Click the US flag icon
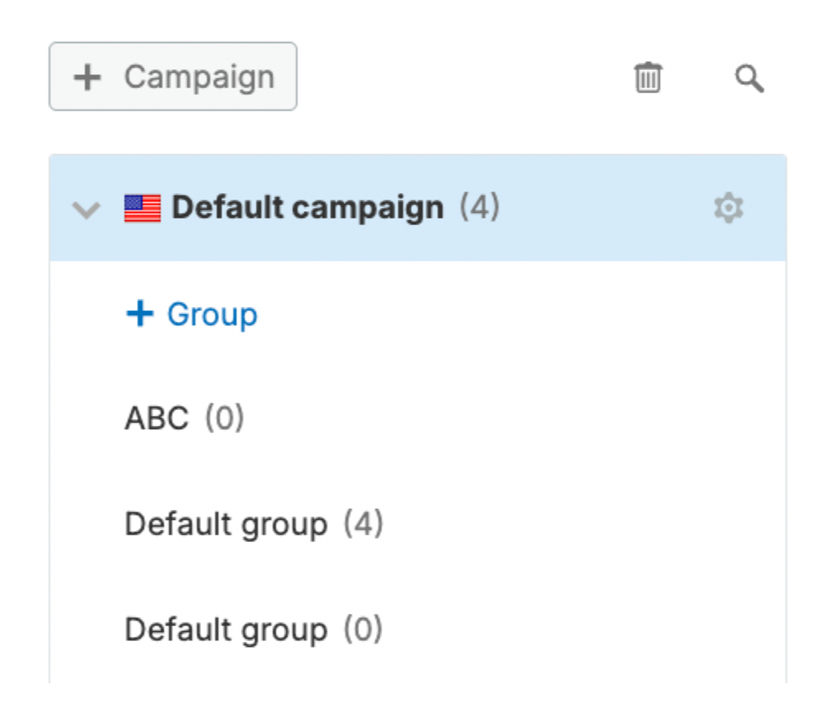Screen dimensions: 816x726 coord(143,208)
